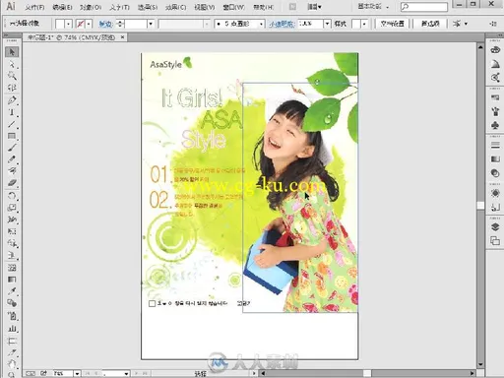Select the Paintbrush tool

[12, 148]
